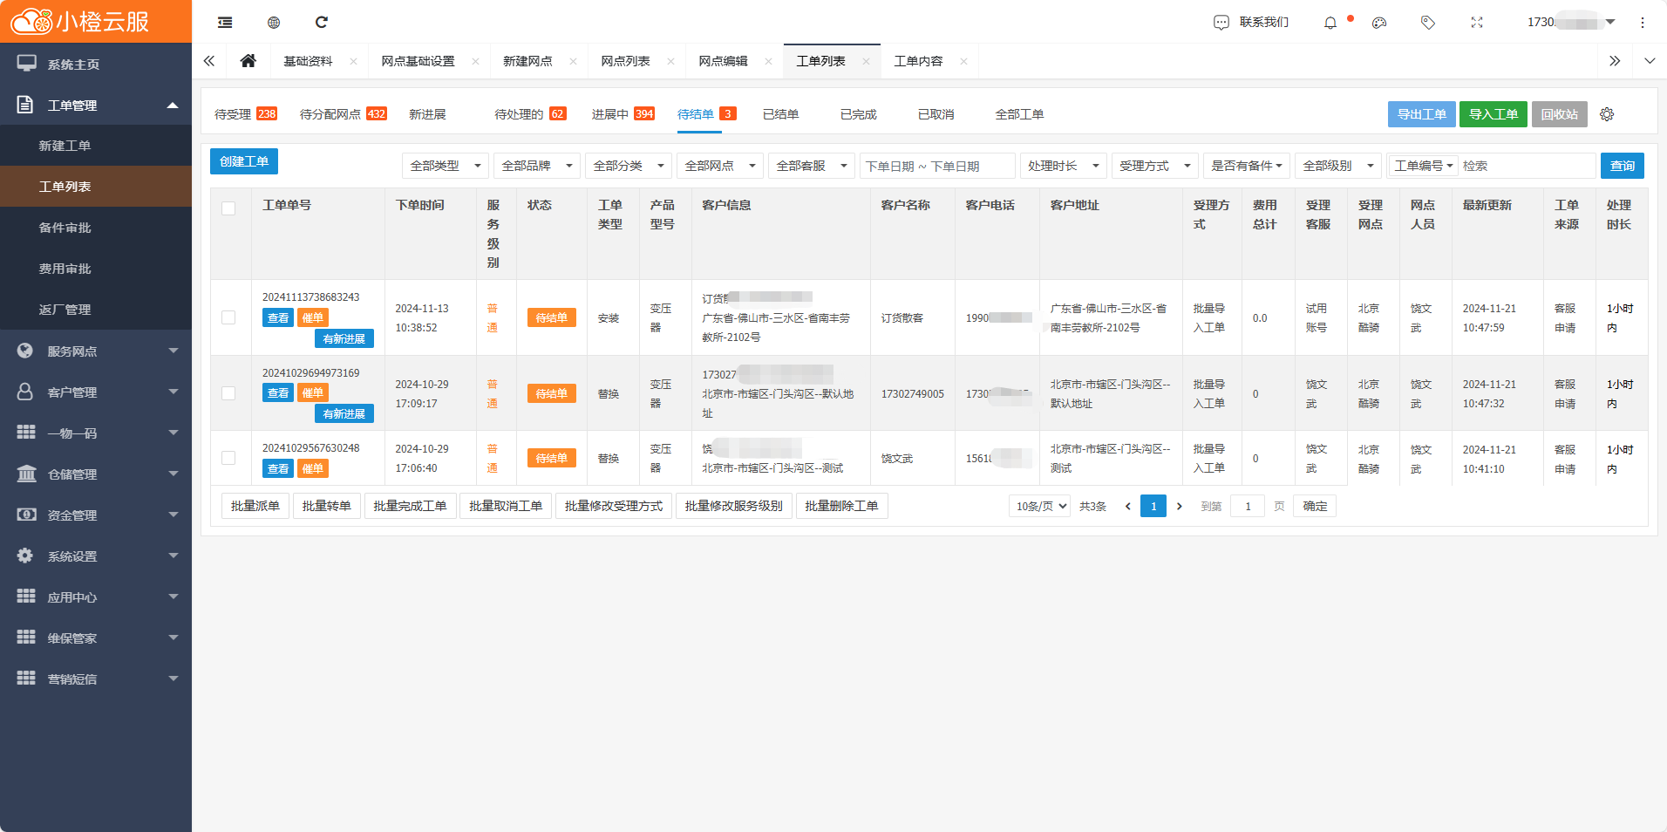Expand 客户管理 sidebar menu
The height and width of the screenshot is (832, 1667).
click(x=96, y=392)
